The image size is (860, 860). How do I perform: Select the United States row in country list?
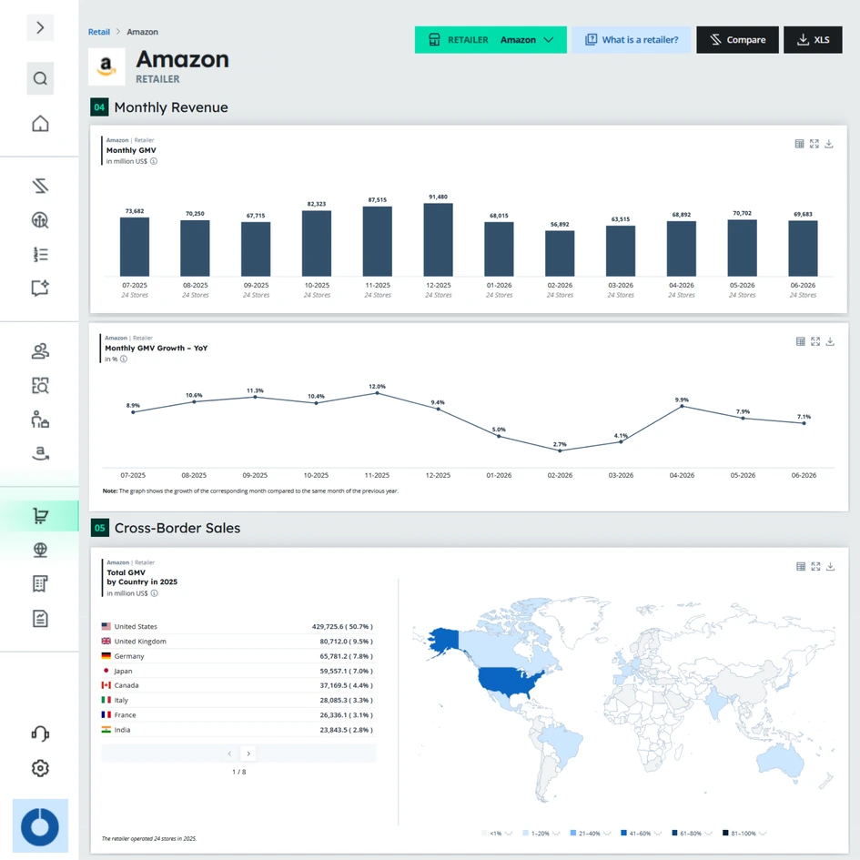(238, 626)
